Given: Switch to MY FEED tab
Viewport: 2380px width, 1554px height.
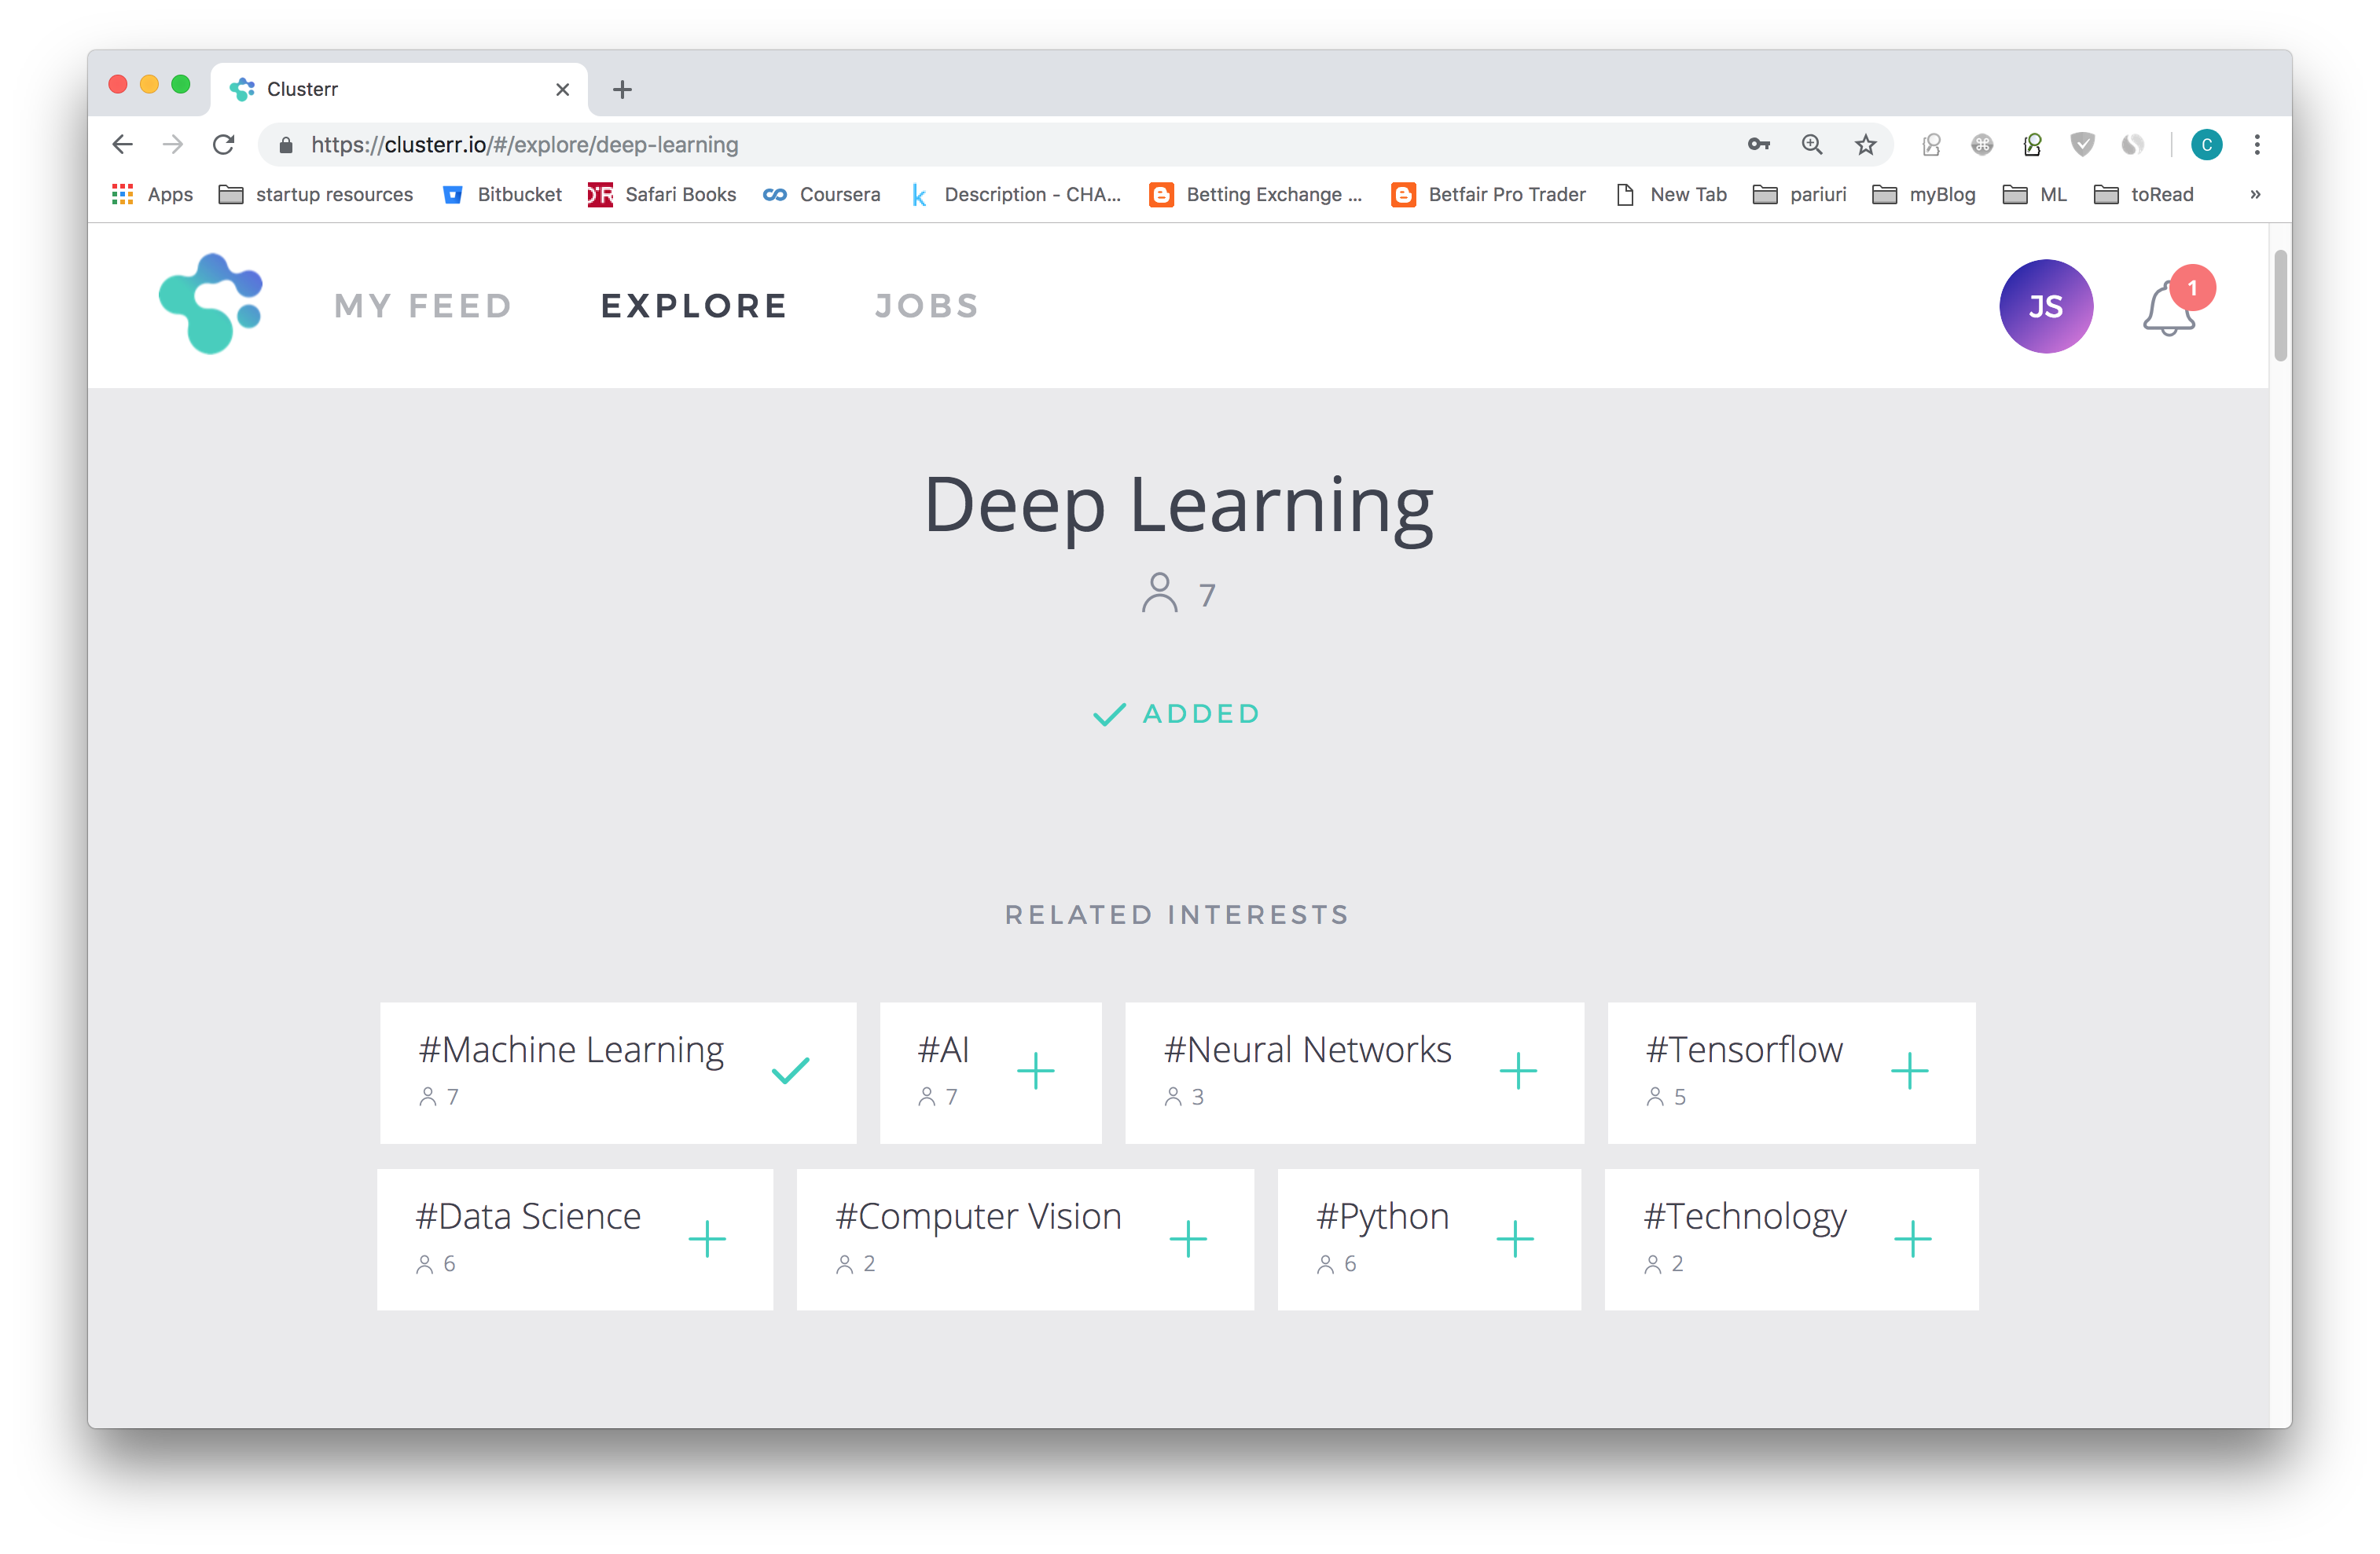Looking at the screenshot, I should click(x=423, y=306).
